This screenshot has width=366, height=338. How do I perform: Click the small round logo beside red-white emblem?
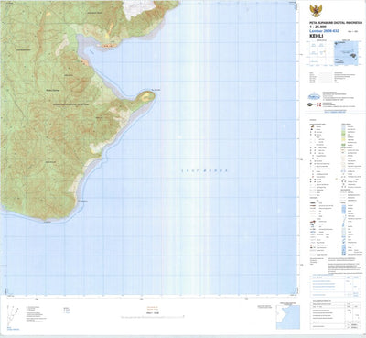pyautogui.click(x=310, y=104)
